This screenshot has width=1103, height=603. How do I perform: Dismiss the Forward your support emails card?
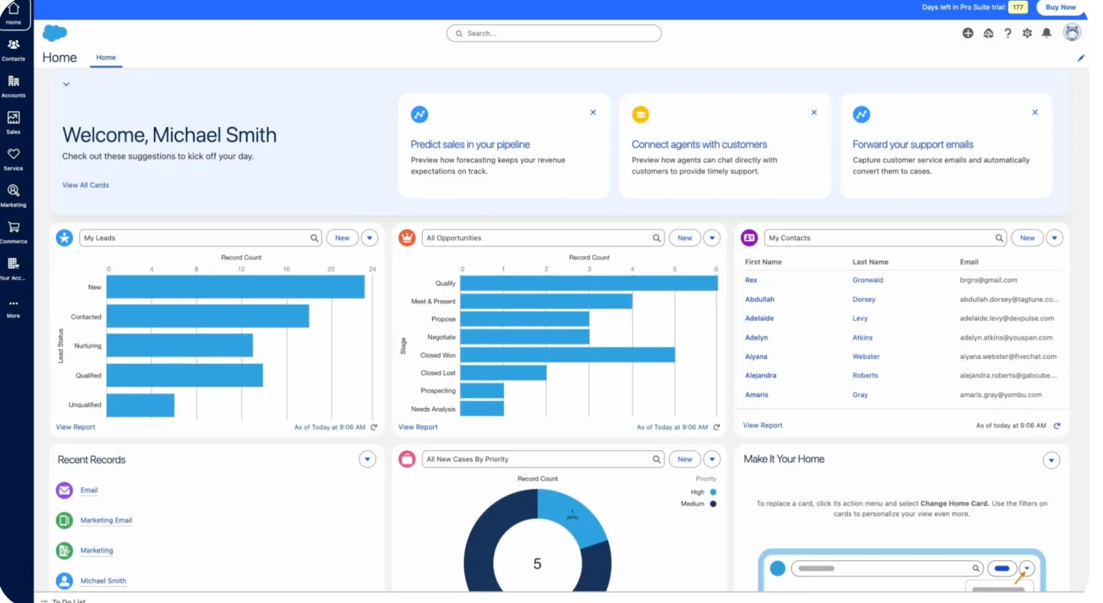(1035, 112)
